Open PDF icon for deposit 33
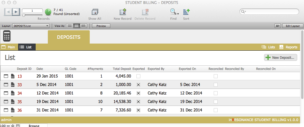 (x=12, y=85)
